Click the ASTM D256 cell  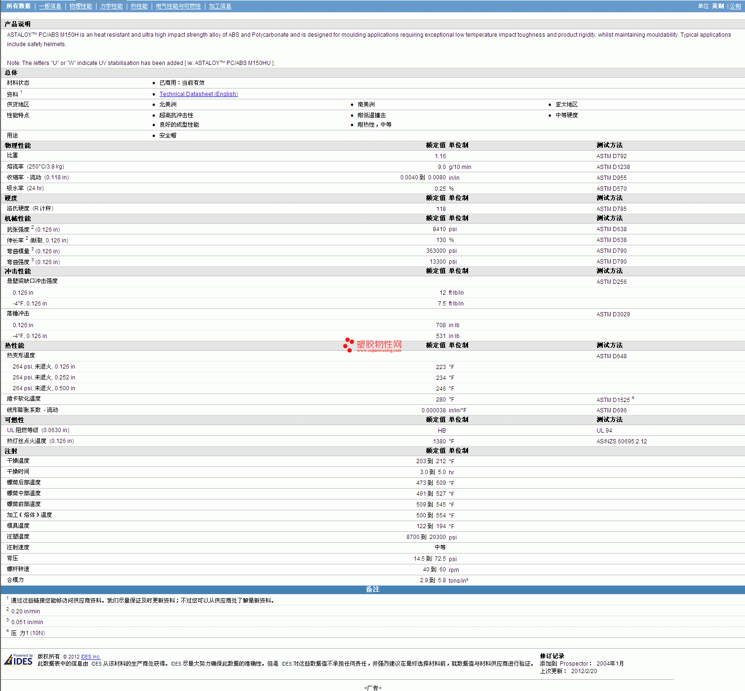pos(612,282)
